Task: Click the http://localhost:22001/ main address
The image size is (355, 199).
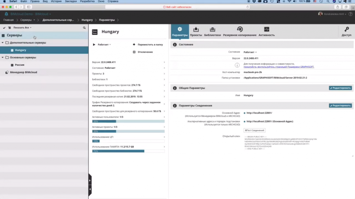Action: pyautogui.click(x=259, y=113)
